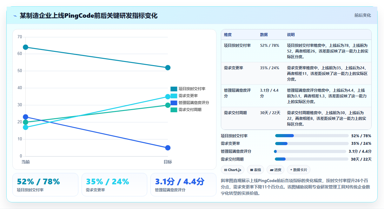The width and height of the screenshot is (384, 209).
Task: Click the data point at 64 on chart
Action: pyautogui.click(x=26, y=47)
